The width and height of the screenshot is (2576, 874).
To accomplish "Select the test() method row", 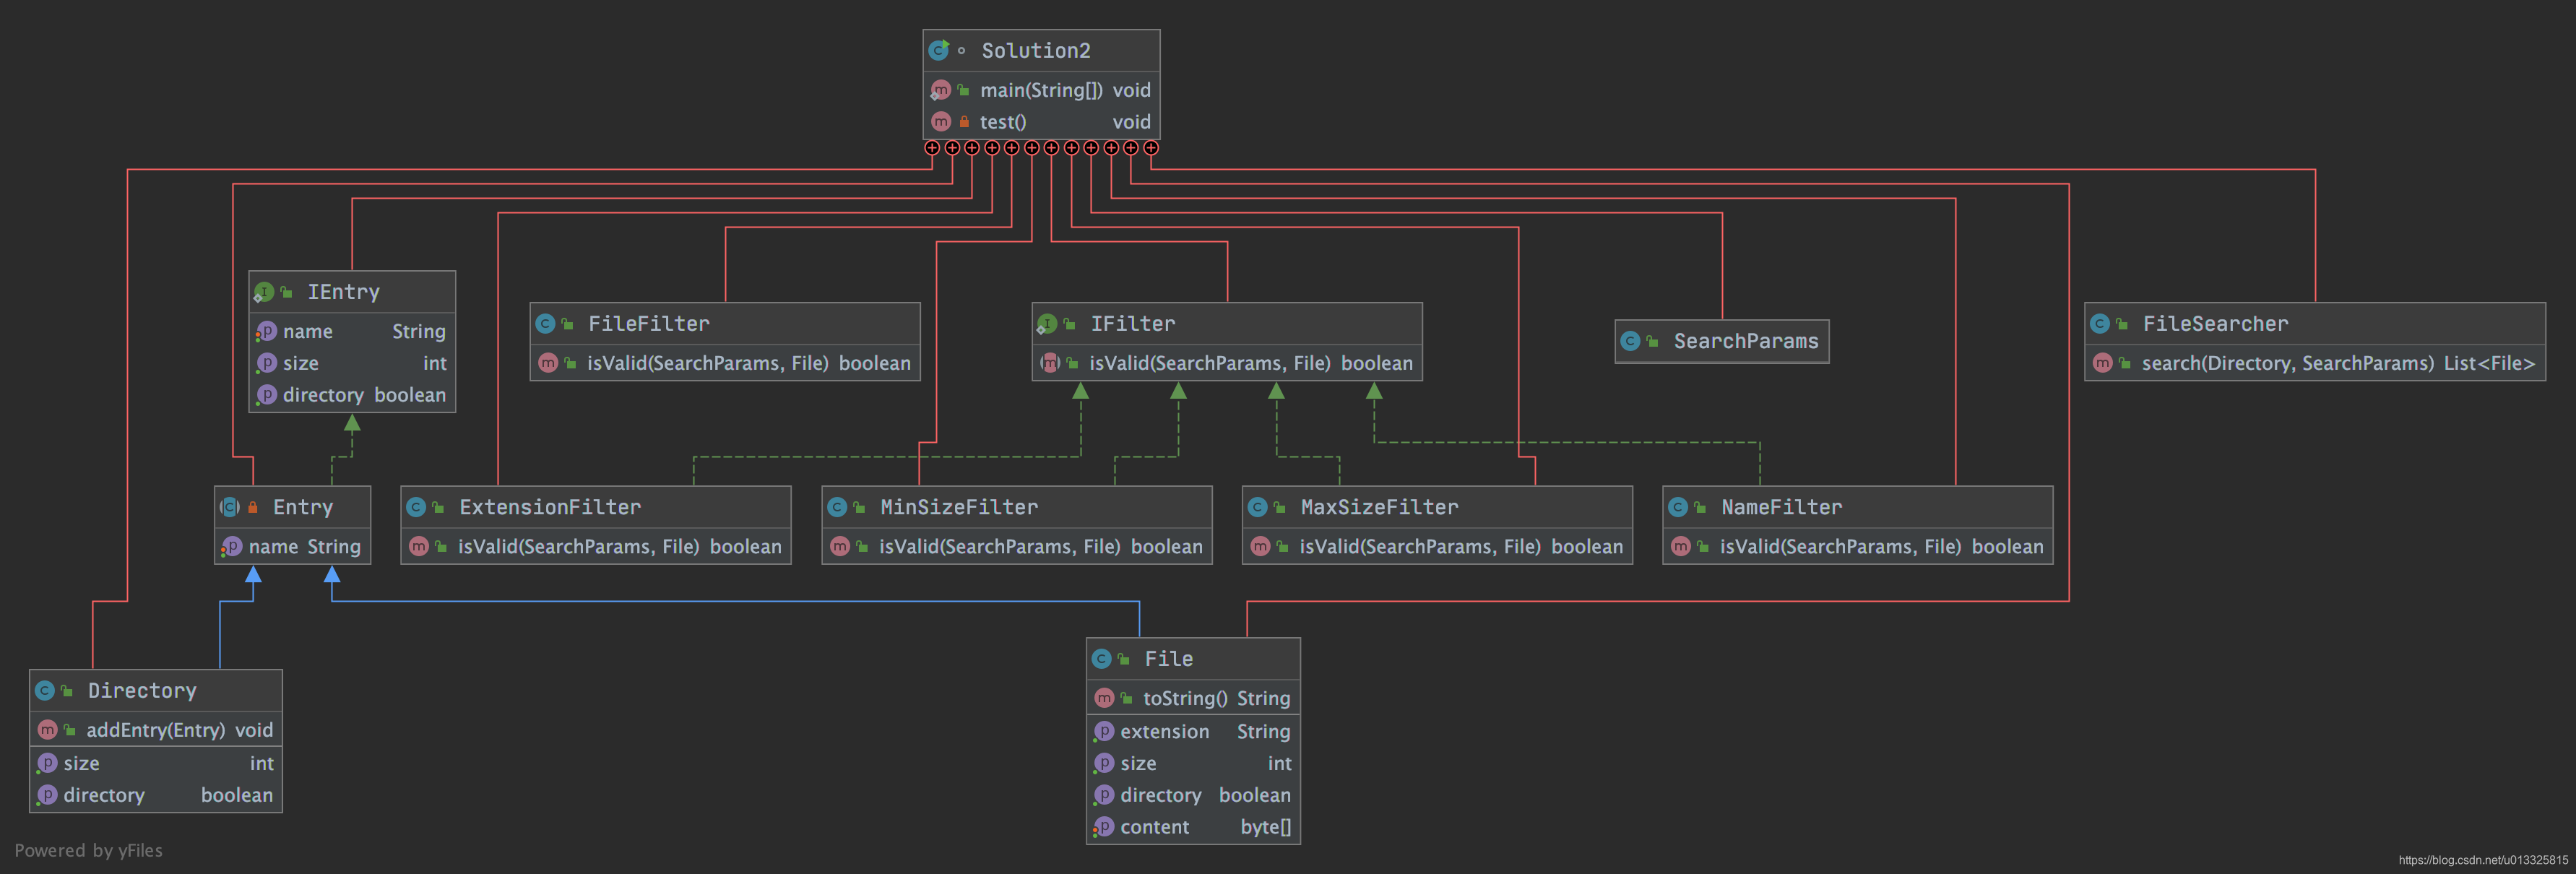I will click(x=1040, y=122).
